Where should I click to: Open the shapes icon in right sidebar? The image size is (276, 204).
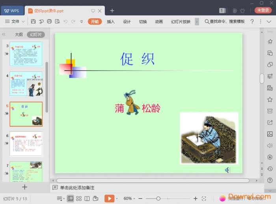(x=270, y=64)
